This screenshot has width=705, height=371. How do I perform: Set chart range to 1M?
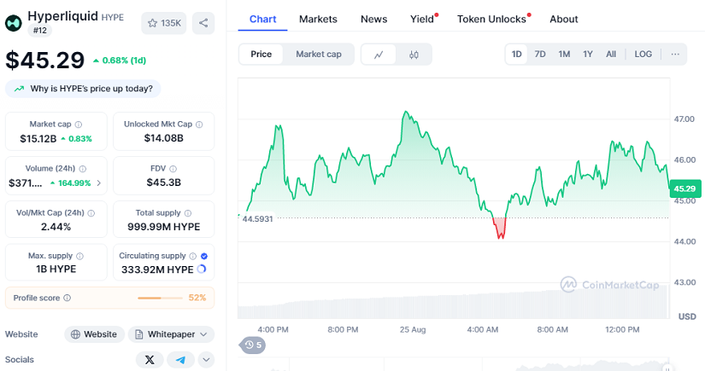coord(564,55)
